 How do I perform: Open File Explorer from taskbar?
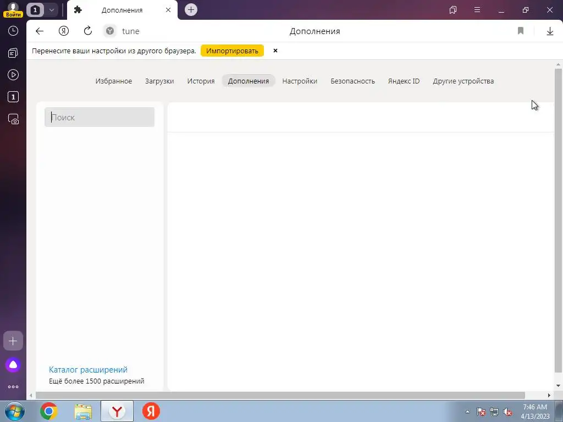point(84,411)
